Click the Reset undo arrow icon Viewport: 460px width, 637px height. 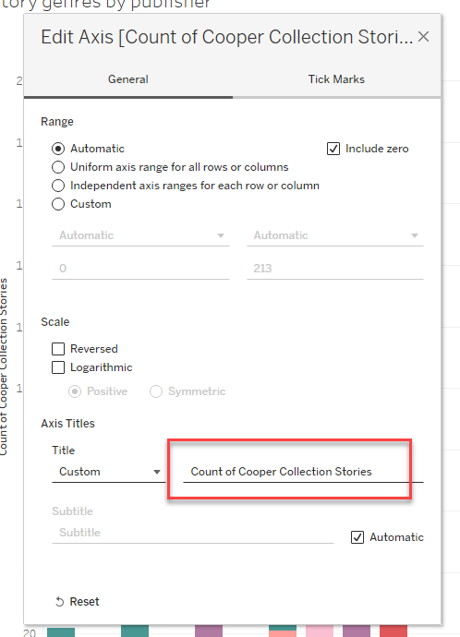[x=60, y=602]
